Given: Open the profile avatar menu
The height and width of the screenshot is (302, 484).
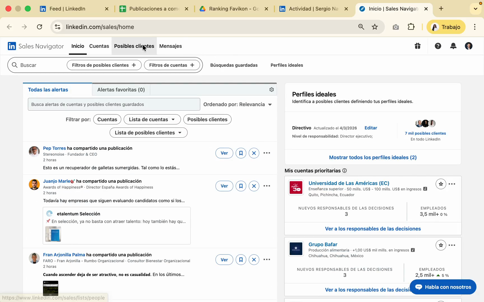Looking at the screenshot, I should point(469,46).
